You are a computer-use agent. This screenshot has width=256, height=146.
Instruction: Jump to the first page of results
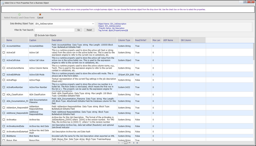pos(118,143)
